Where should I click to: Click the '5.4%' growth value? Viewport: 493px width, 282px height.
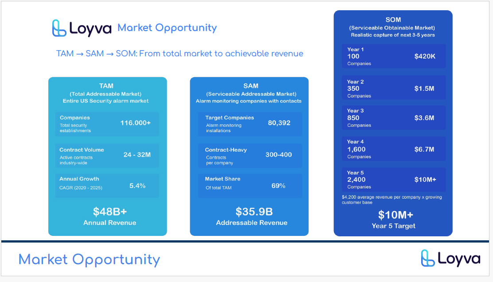coord(137,186)
